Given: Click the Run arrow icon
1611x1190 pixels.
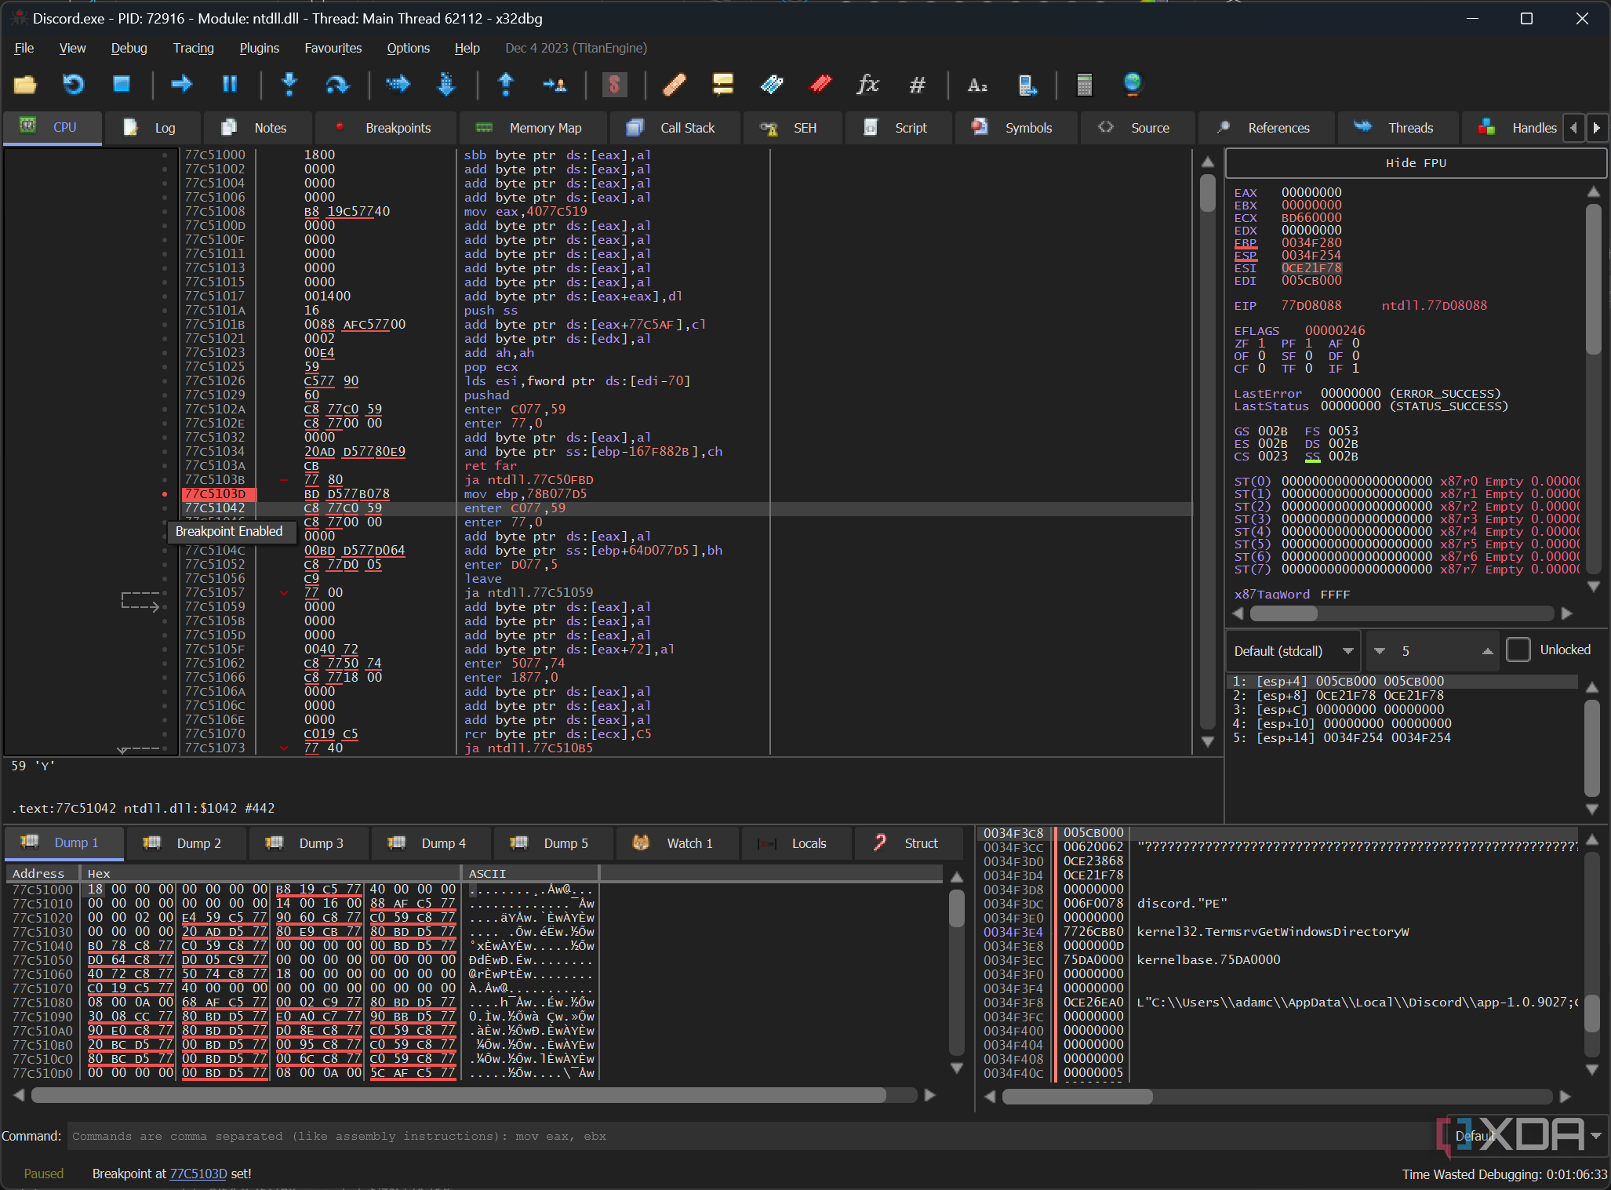Looking at the screenshot, I should point(181,84).
